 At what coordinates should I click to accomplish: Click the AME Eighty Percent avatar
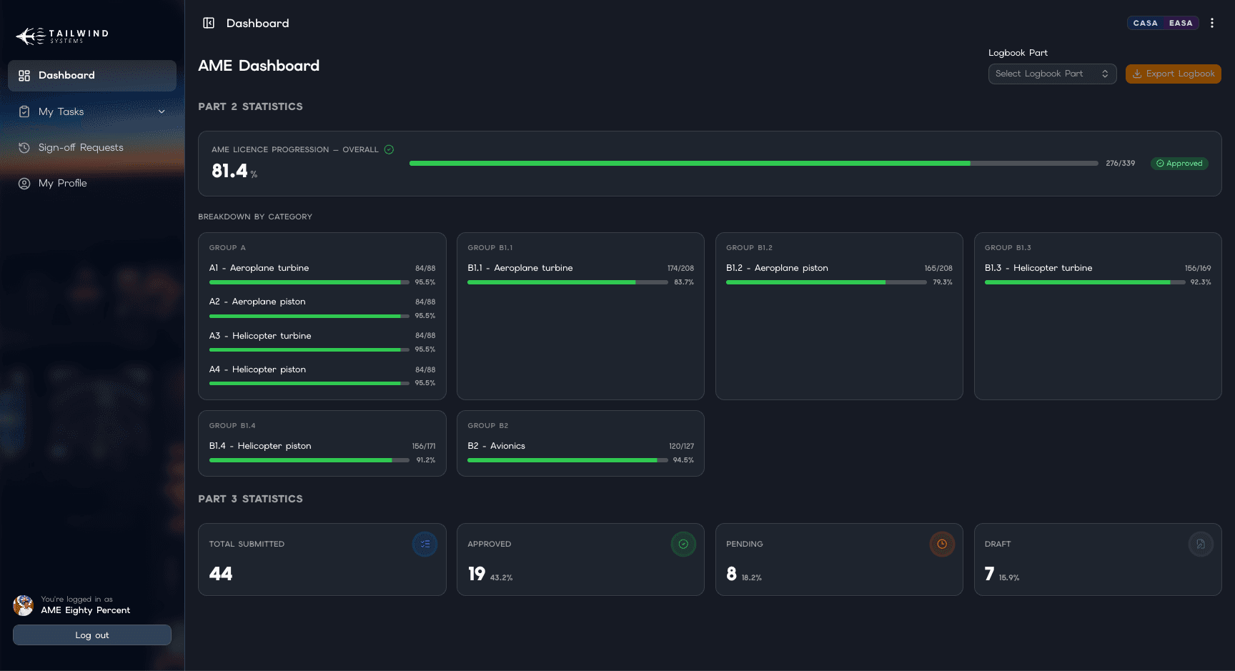[24, 605]
